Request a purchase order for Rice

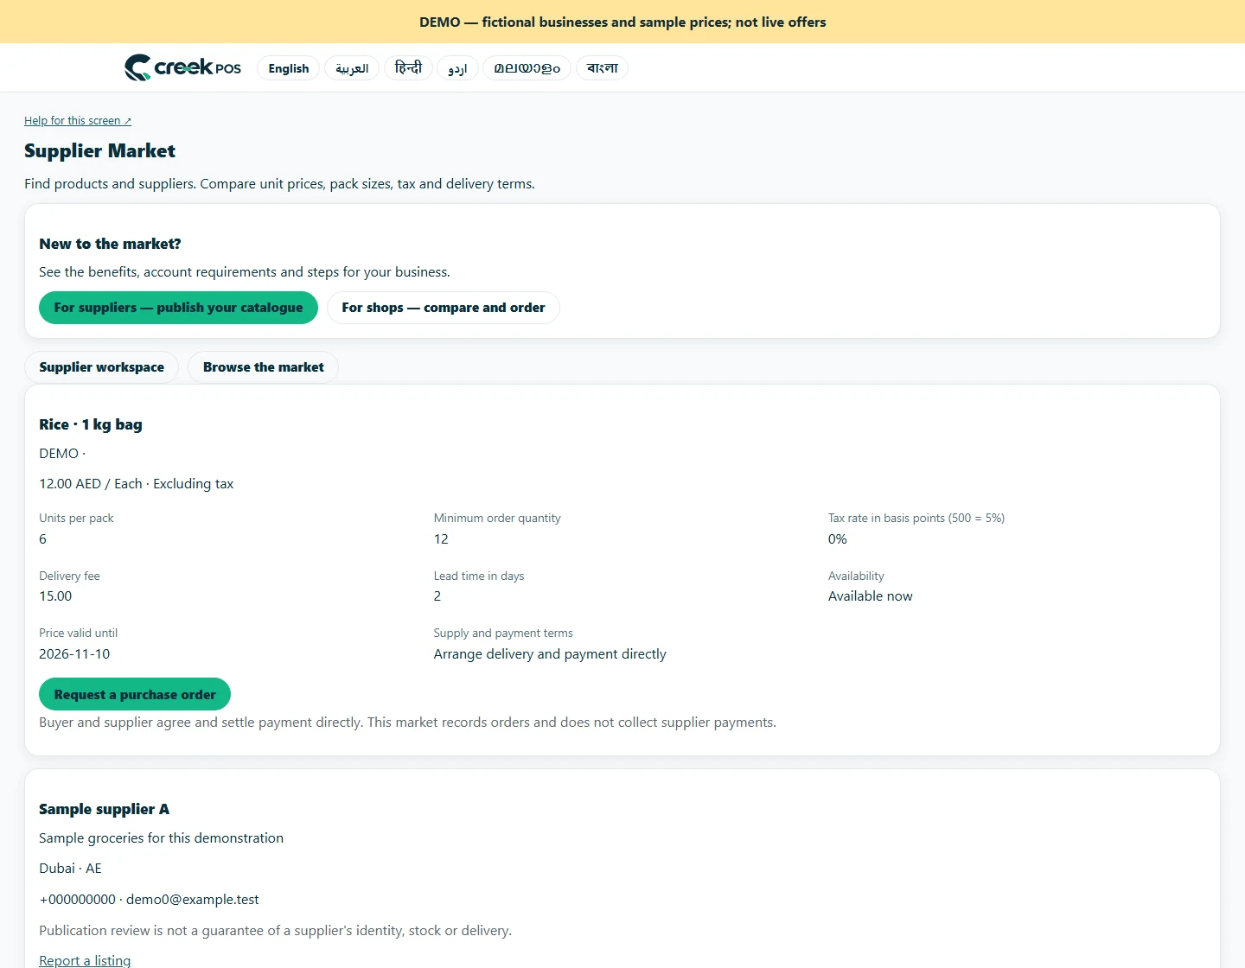pos(135,694)
